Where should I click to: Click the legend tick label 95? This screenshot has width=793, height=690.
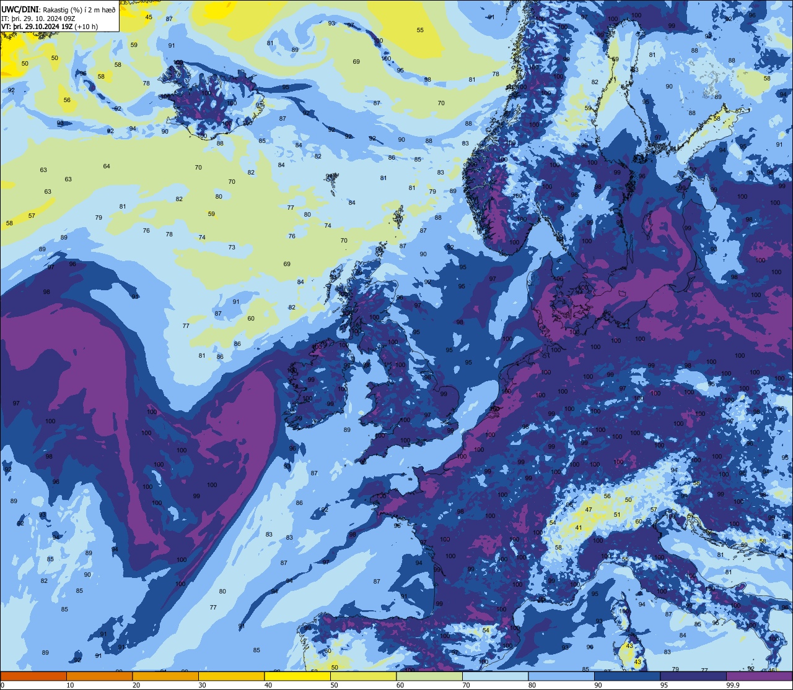pos(664,685)
